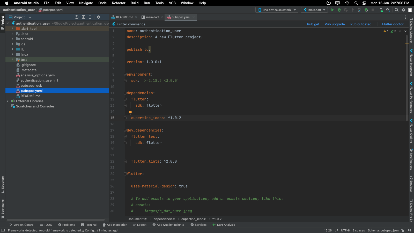
Task: Click the SDK Manager icon in the toolbar
Action: (x=388, y=10)
